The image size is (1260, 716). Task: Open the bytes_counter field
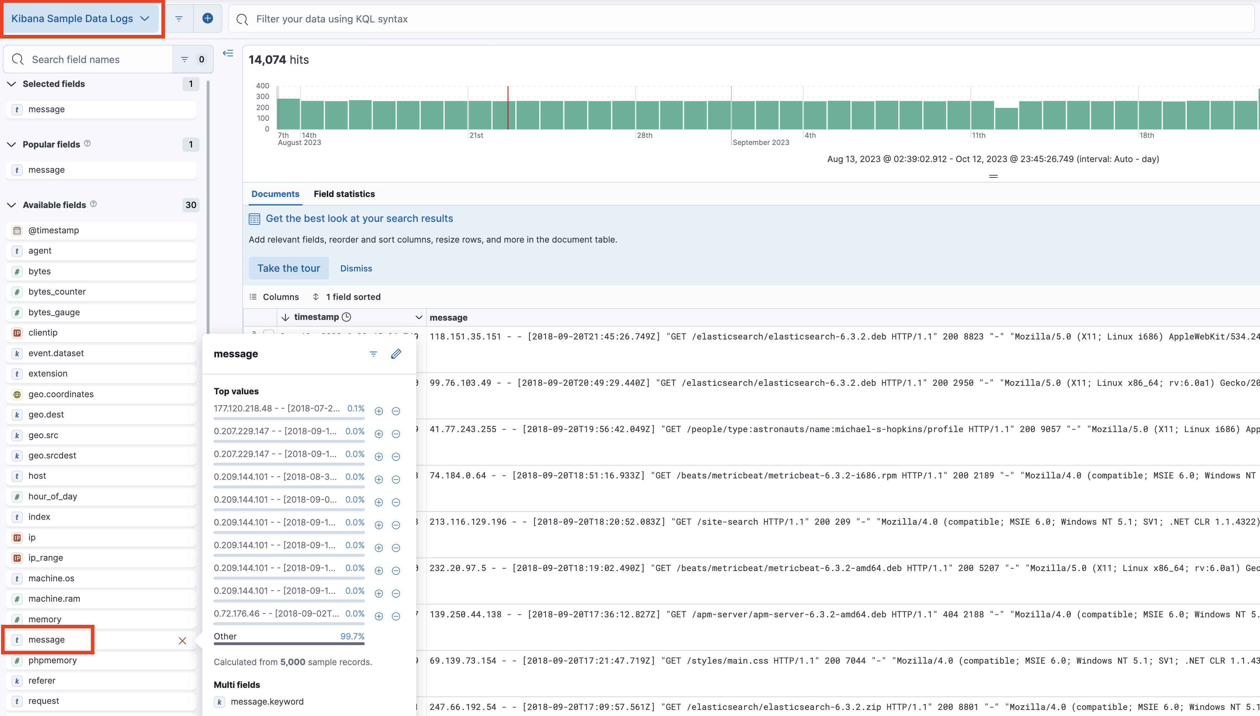click(x=101, y=292)
